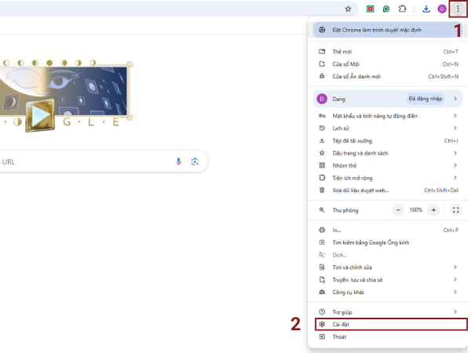
Task: Open the red screen recorder extension
Action: click(370, 9)
